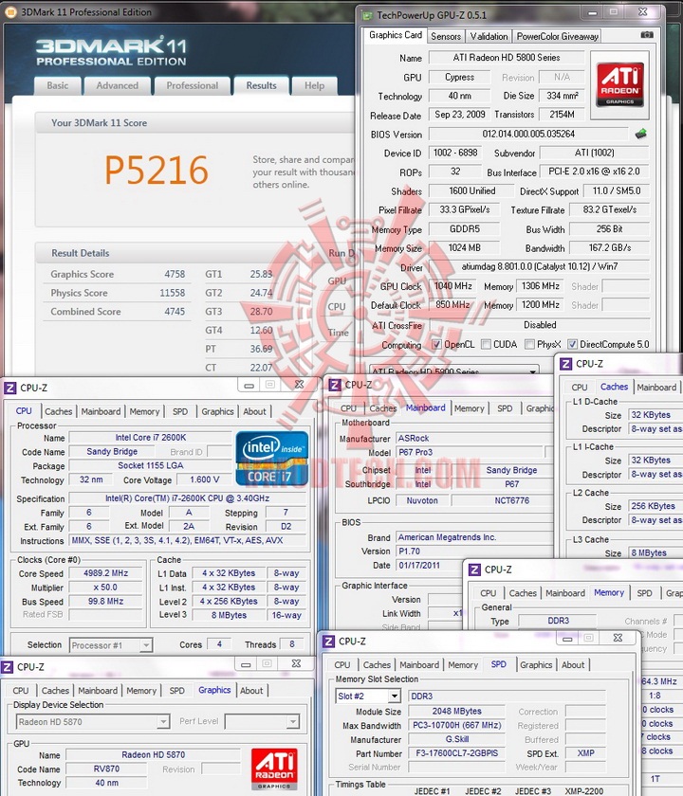Open SPD tab in CPU-Z mainboard window
This screenshot has height=796, width=683.
click(x=505, y=408)
